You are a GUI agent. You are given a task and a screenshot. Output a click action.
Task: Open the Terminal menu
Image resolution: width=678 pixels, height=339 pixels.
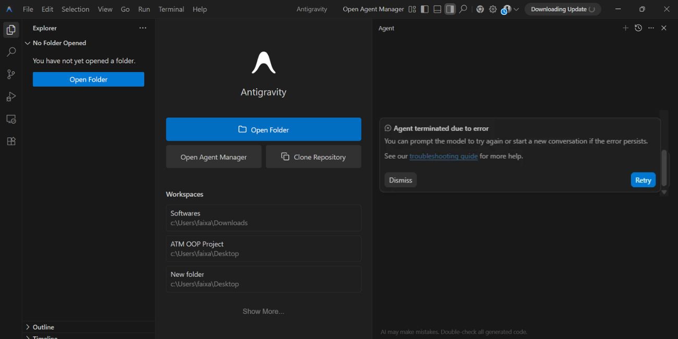click(x=171, y=9)
